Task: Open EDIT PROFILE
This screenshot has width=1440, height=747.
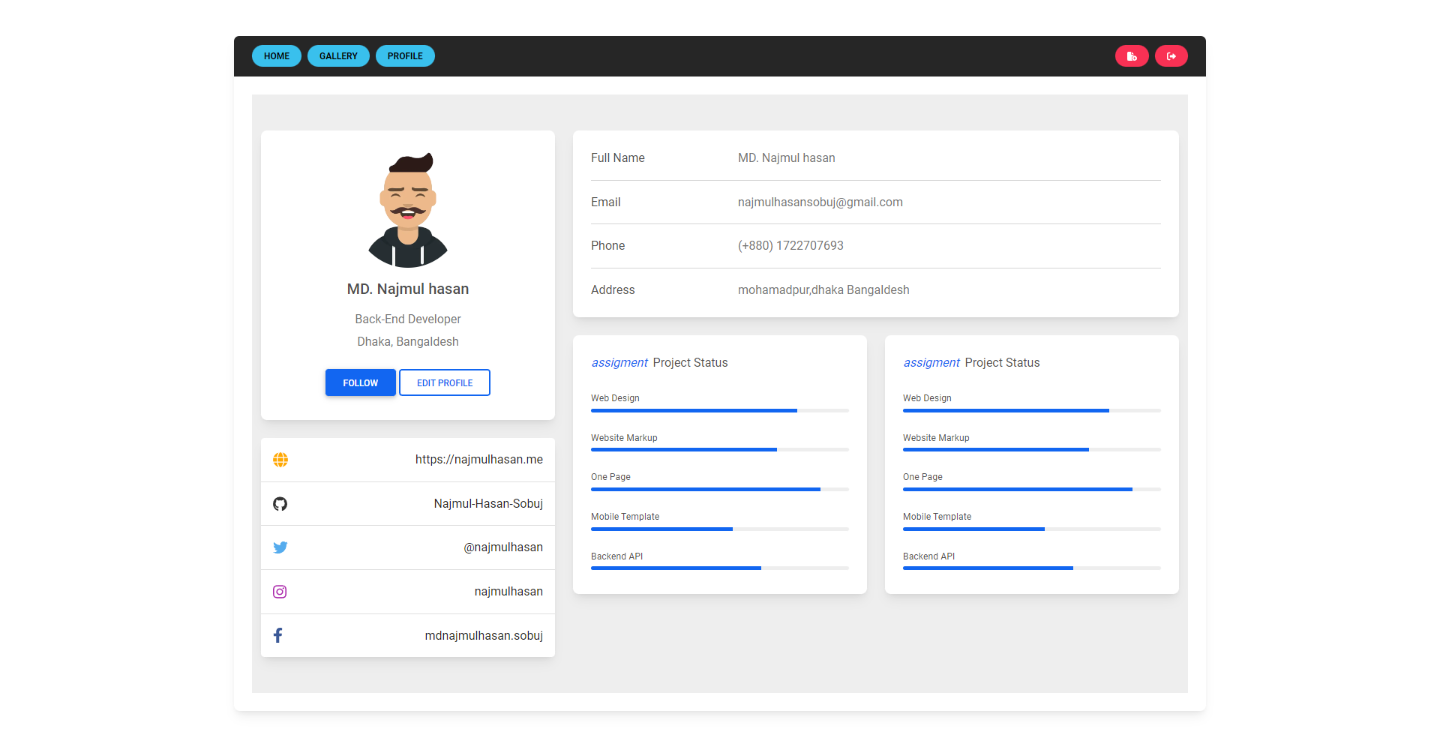Action: [444, 382]
